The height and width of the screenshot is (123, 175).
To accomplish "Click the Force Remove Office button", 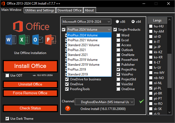I will point(30,93).
